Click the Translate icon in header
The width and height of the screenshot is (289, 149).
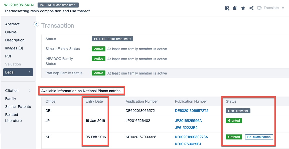tap(259, 8)
